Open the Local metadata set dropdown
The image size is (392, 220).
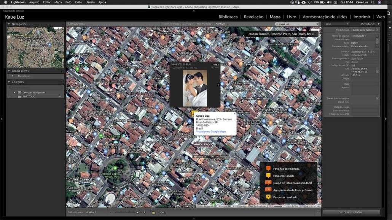(337, 24)
